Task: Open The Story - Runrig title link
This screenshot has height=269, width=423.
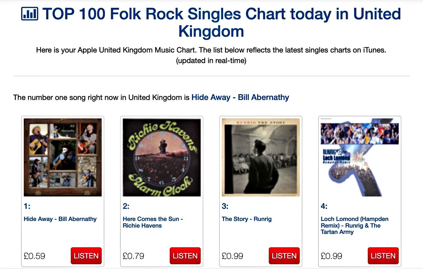Action: (247, 219)
